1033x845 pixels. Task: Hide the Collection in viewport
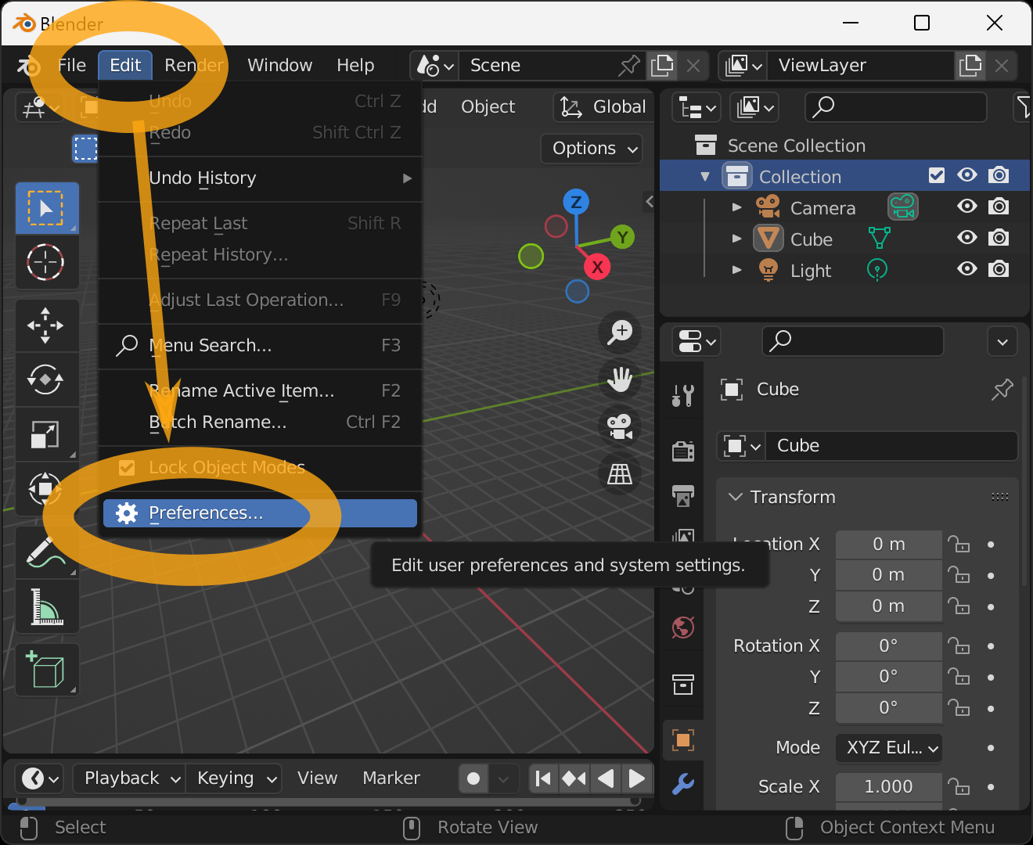tap(967, 175)
